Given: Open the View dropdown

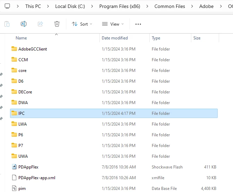Looking at the screenshot, I should (x=113, y=24).
